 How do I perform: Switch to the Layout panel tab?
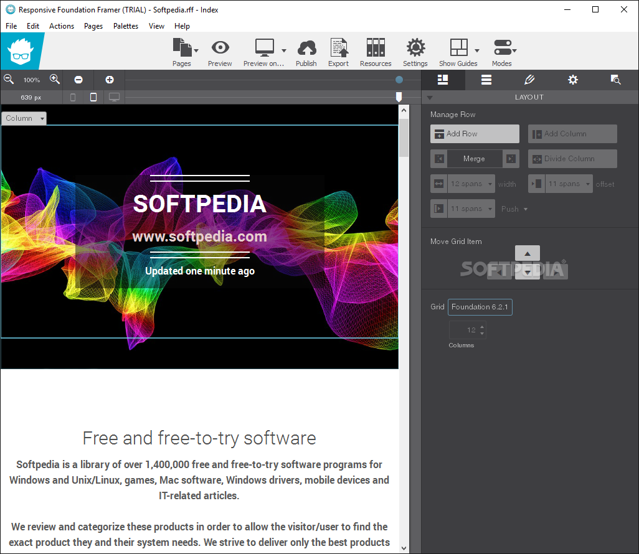coord(443,80)
